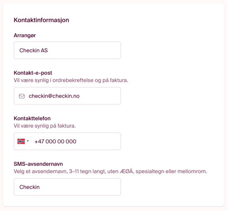Focus the Arrangør input field
228x211 pixels.
(67, 50)
